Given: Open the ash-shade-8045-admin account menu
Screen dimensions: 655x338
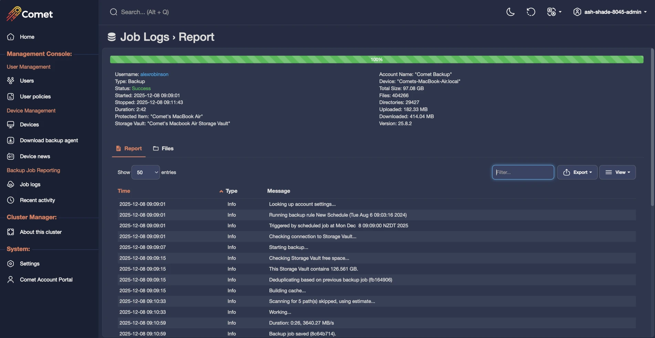Looking at the screenshot, I should 610,12.
